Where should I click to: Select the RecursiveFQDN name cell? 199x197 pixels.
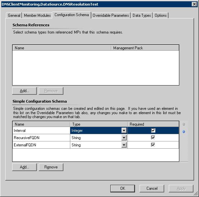[41, 138]
